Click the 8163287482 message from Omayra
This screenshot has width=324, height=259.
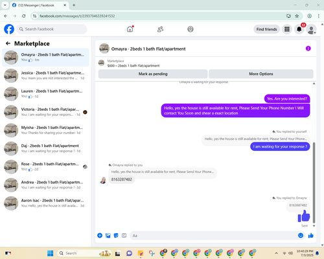point(122,179)
